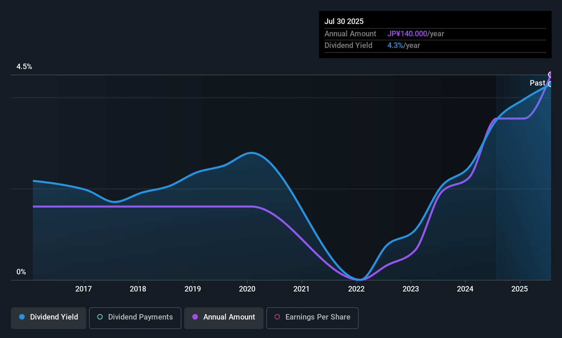Screen dimensions: 562x338
Task: Click the blue Dividend Yield endpoint marker
Action: (550, 84)
